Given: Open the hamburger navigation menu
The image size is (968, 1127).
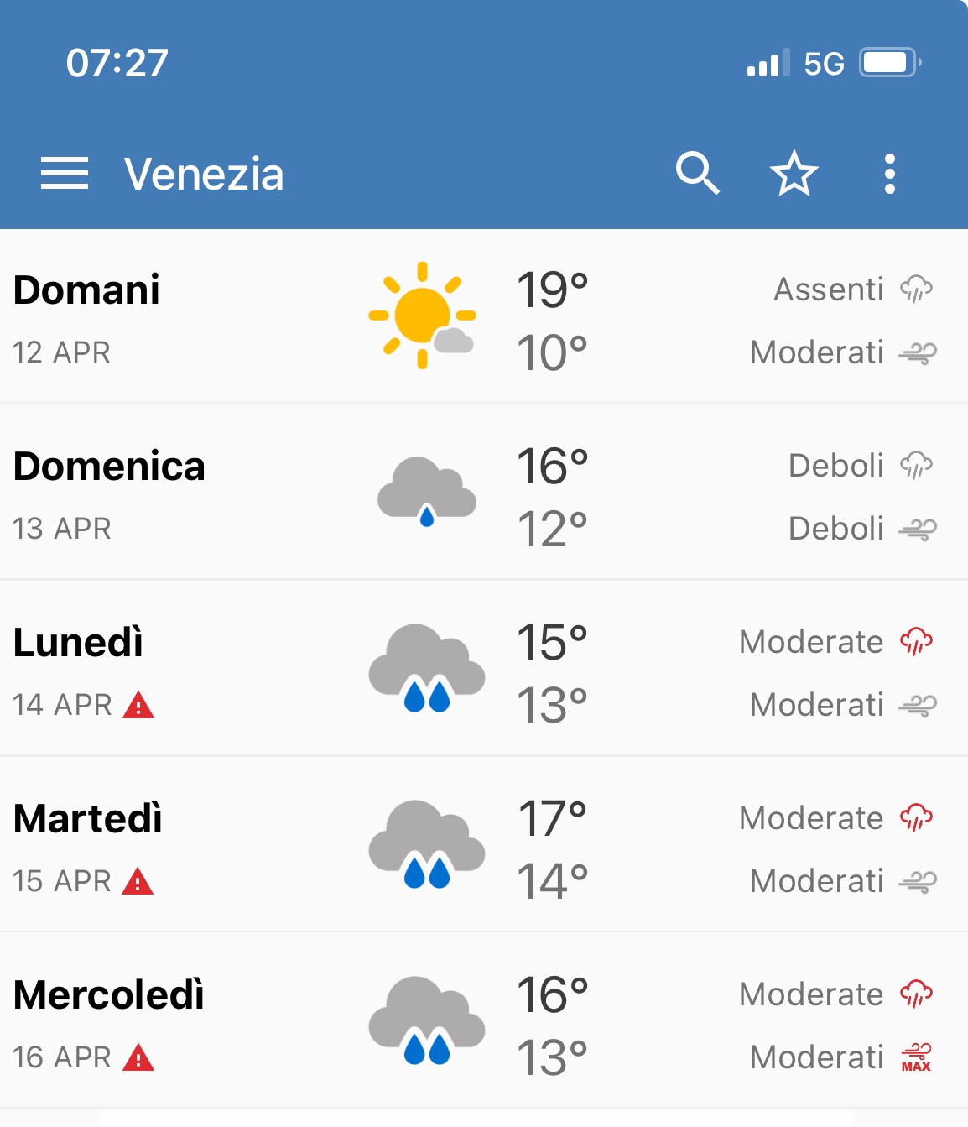Looking at the screenshot, I should coord(65,174).
